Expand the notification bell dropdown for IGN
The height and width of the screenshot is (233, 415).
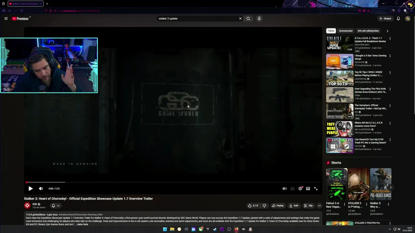[x=56, y=205]
